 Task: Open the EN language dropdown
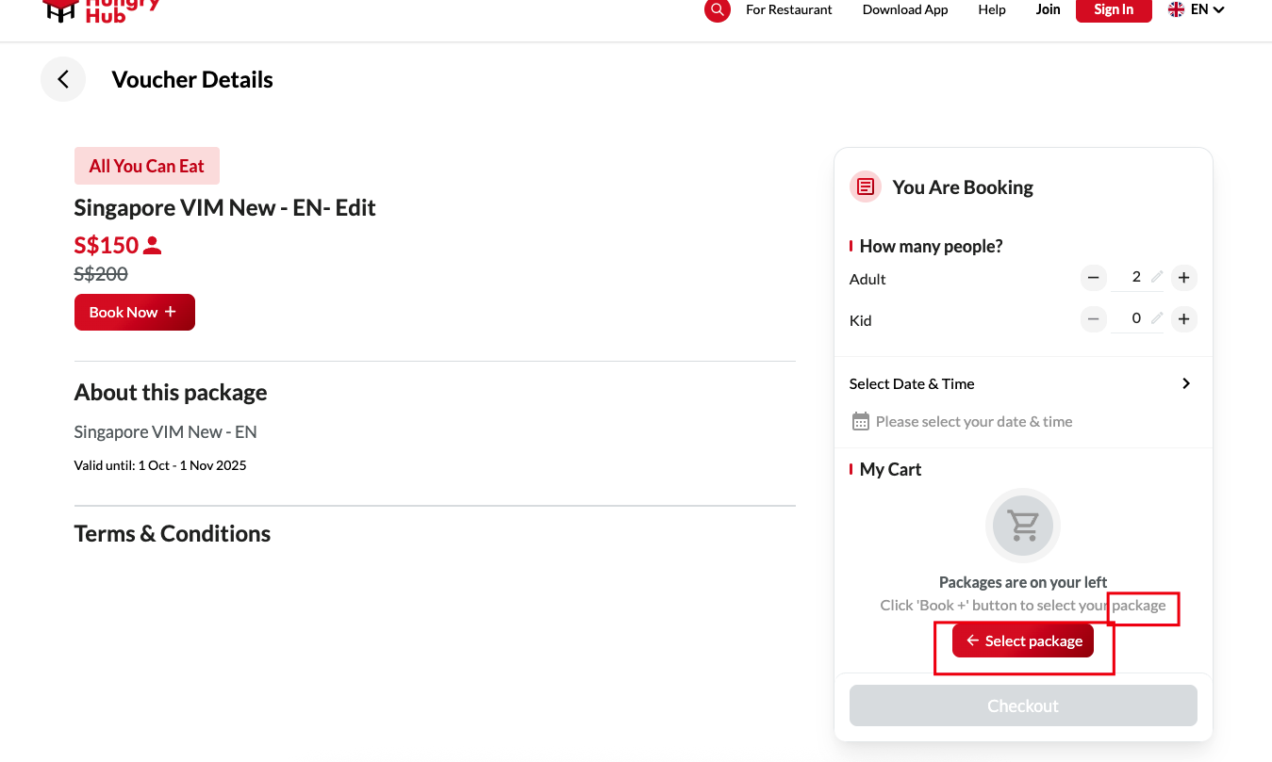1198,10
